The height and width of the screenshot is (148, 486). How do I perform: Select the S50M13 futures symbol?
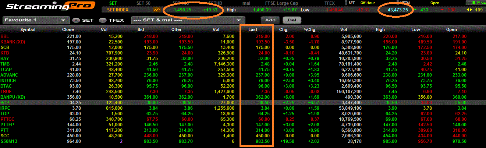(x=9, y=141)
